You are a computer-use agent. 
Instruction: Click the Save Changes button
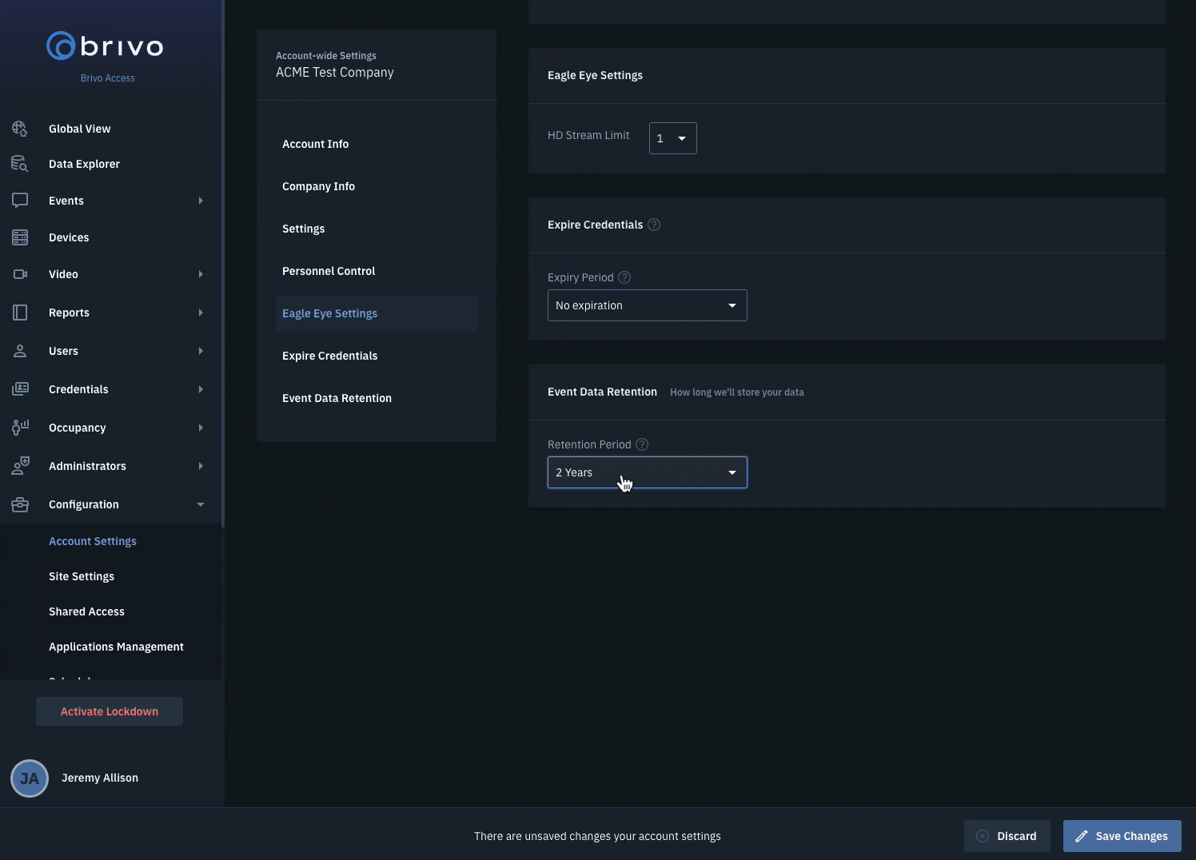pyautogui.click(x=1122, y=836)
